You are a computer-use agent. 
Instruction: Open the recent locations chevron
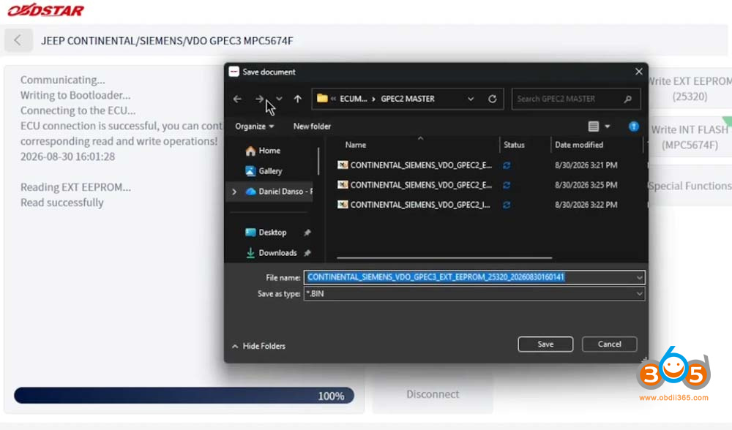point(279,99)
